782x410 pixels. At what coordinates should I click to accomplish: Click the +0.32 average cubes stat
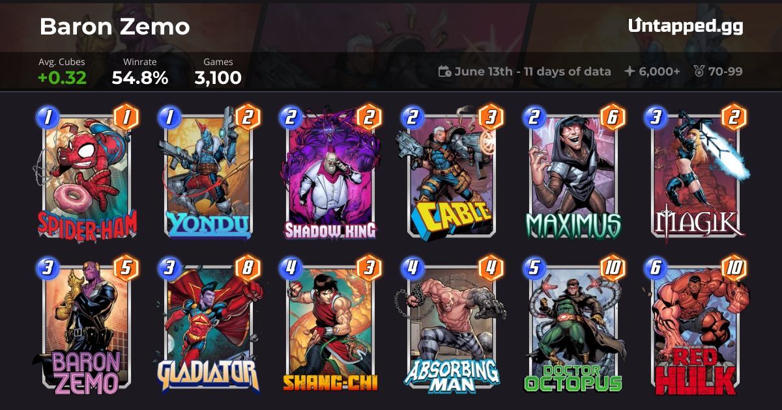(63, 78)
